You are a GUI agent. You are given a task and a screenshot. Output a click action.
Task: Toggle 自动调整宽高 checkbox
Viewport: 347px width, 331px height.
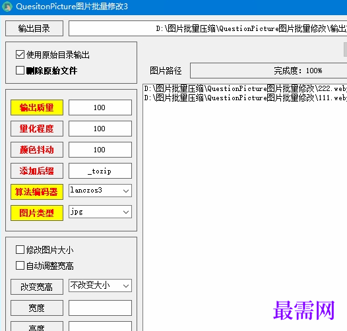click(20, 266)
